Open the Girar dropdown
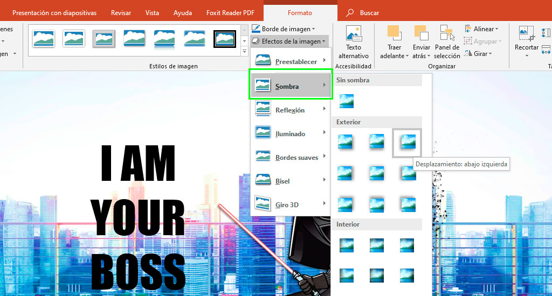This screenshot has height=296, width=552. tap(478, 53)
